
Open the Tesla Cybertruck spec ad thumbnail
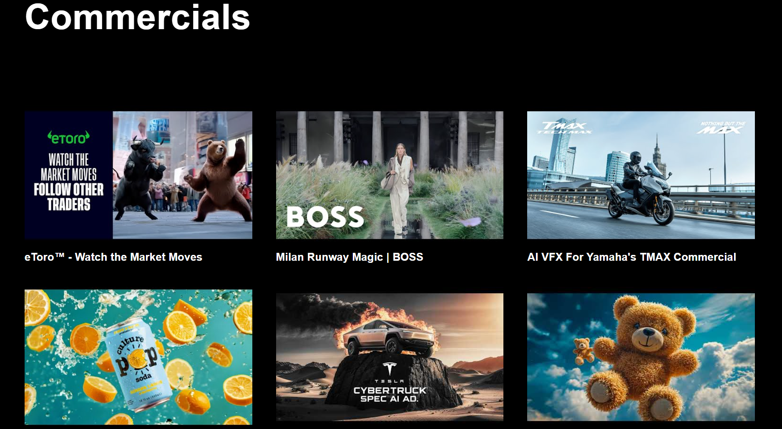(x=390, y=357)
